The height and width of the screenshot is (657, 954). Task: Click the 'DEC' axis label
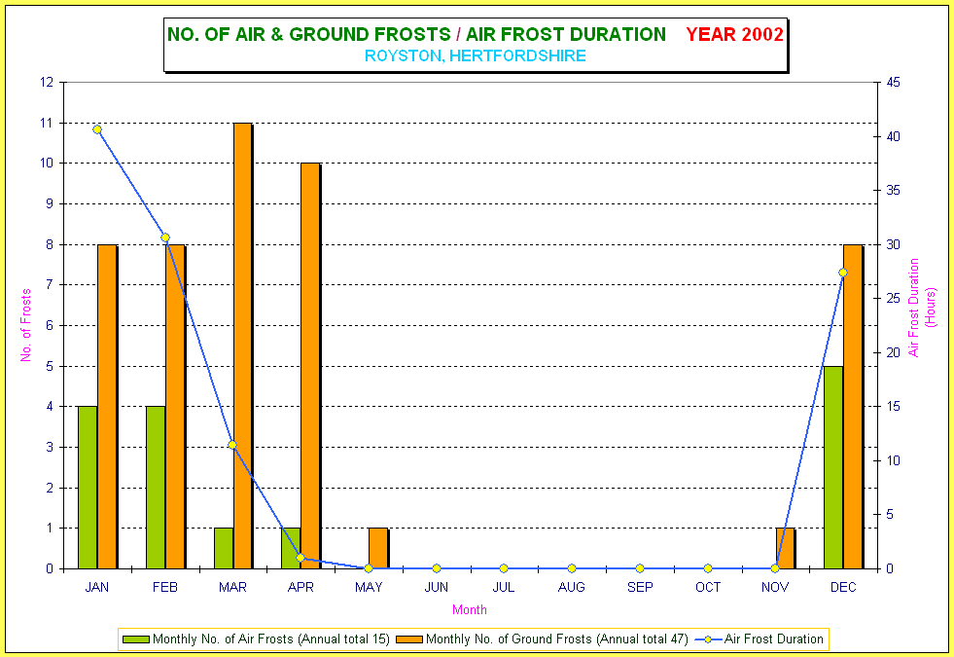(843, 587)
